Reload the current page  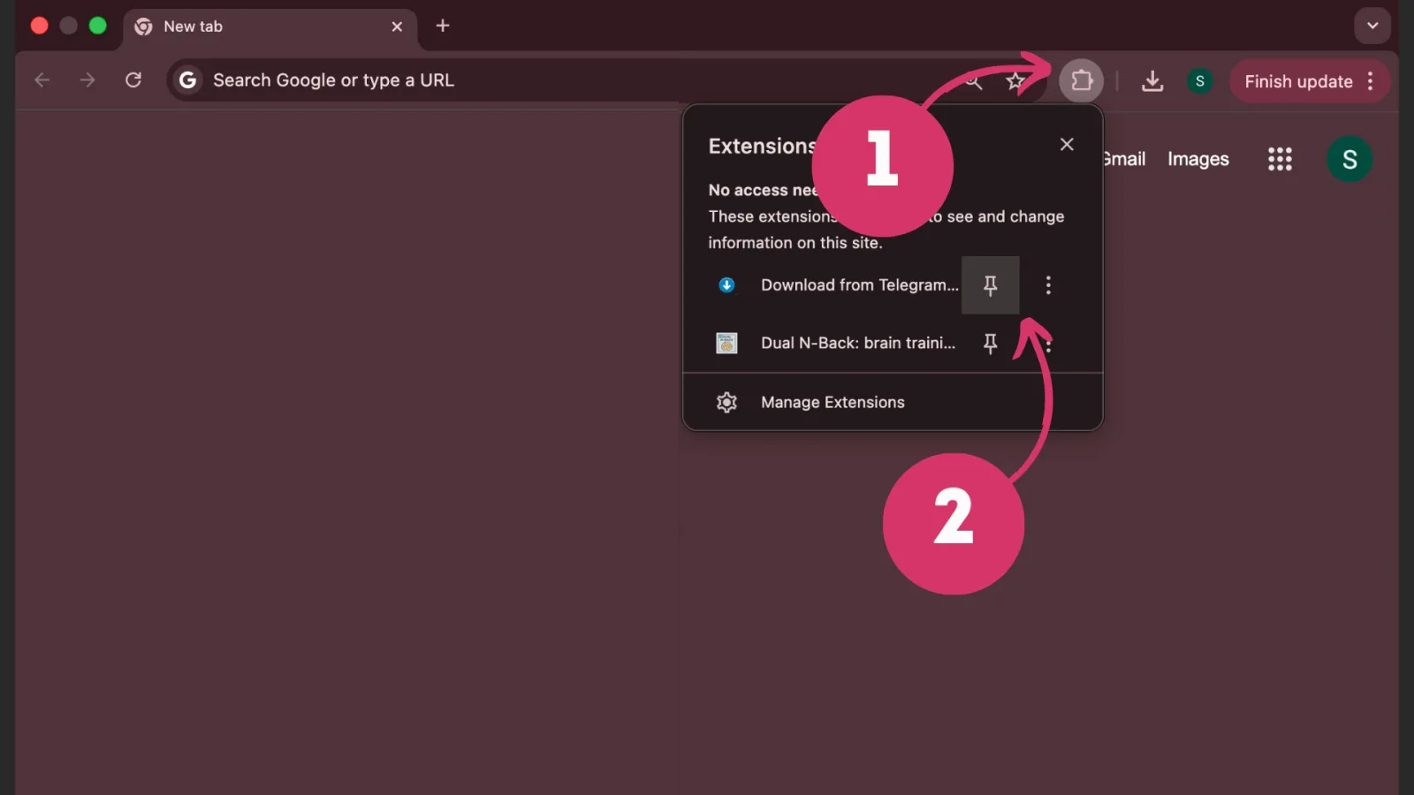(133, 80)
